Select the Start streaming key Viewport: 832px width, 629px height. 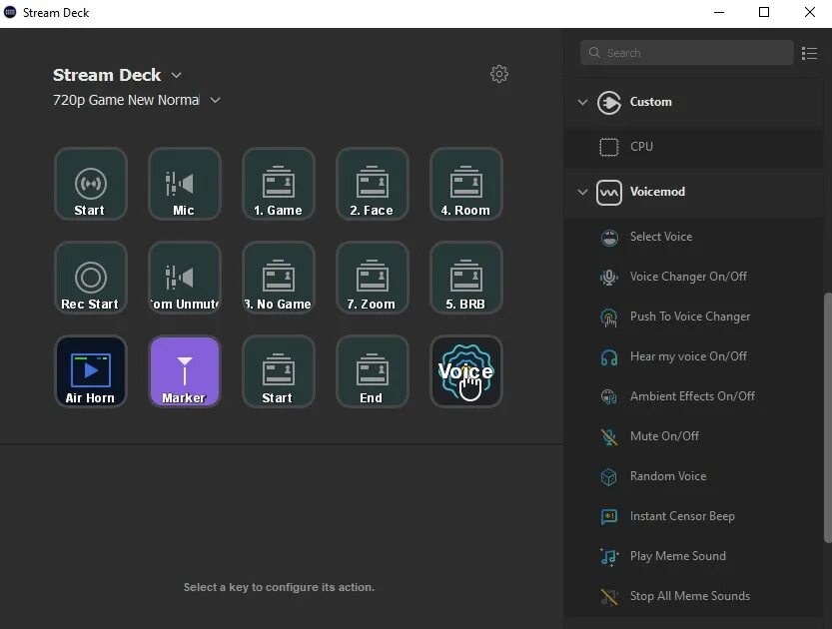pos(91,184)
